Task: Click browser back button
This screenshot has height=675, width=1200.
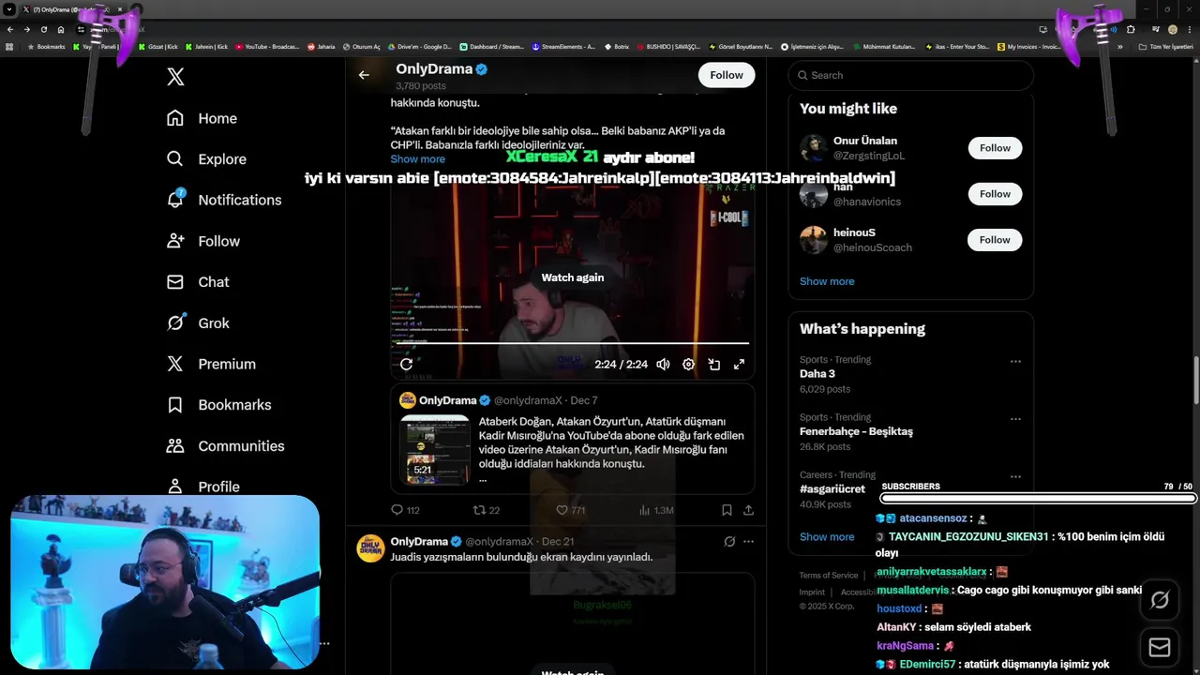Action: 9,29
